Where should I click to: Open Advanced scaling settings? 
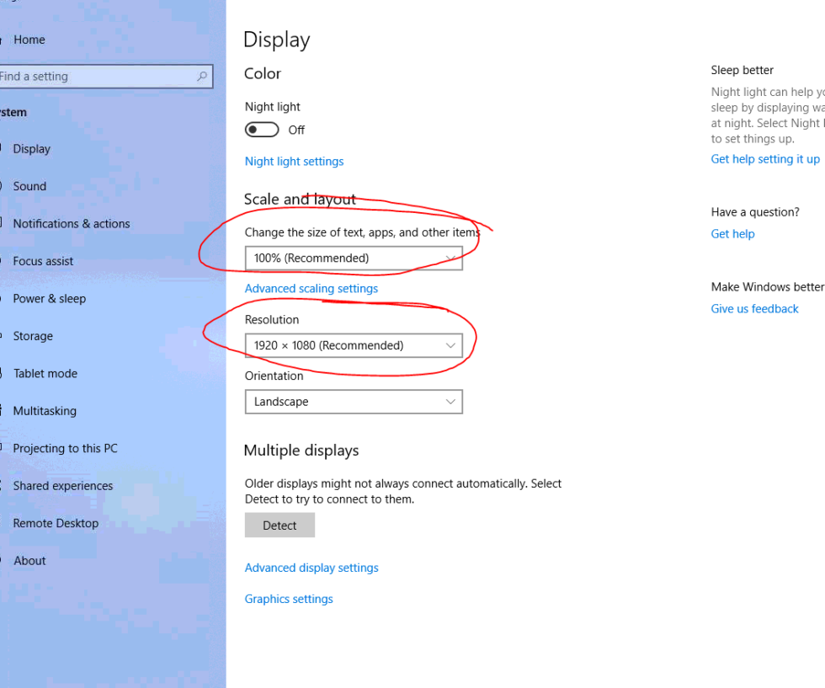311,288
